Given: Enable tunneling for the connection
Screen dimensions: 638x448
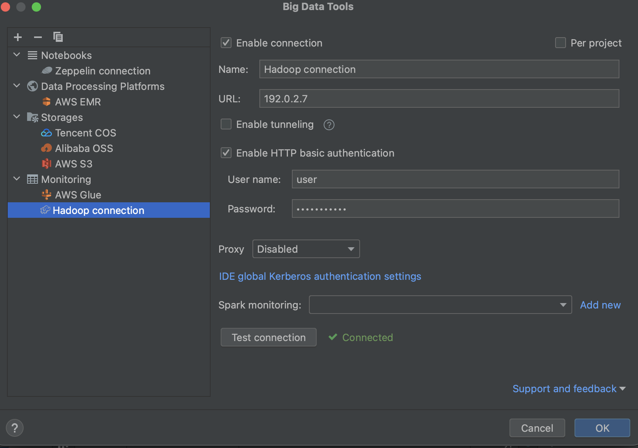Looking at the screenshot, I should click(226, 124).
